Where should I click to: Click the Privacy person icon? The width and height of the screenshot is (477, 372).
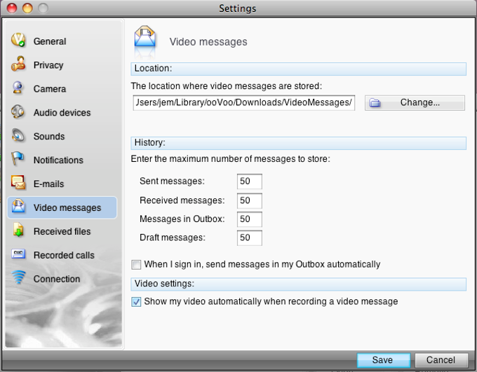[x=18, y=64]
